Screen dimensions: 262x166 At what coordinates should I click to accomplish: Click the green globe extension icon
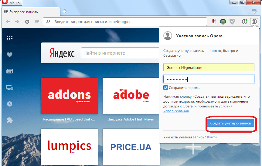tap(223, 22)
